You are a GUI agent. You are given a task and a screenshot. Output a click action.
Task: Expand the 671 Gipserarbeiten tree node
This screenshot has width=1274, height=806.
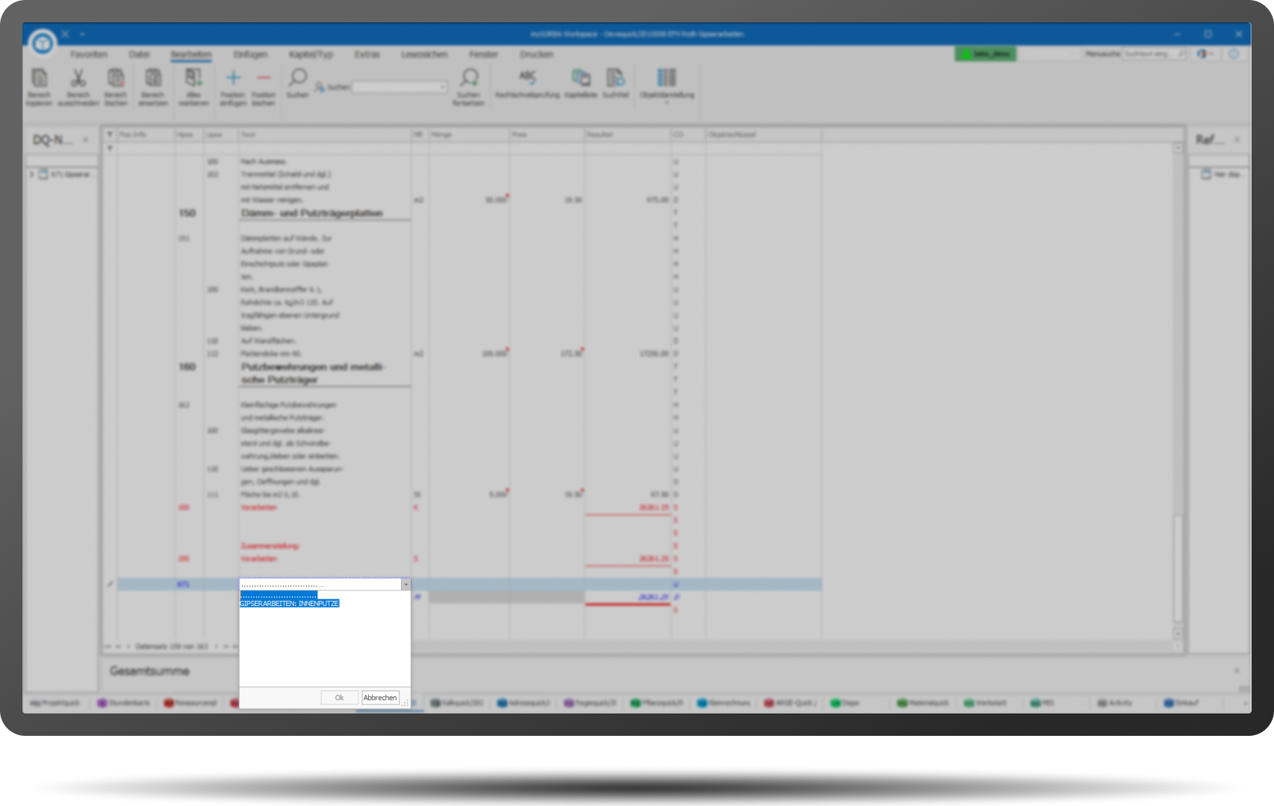pos(32,175)
